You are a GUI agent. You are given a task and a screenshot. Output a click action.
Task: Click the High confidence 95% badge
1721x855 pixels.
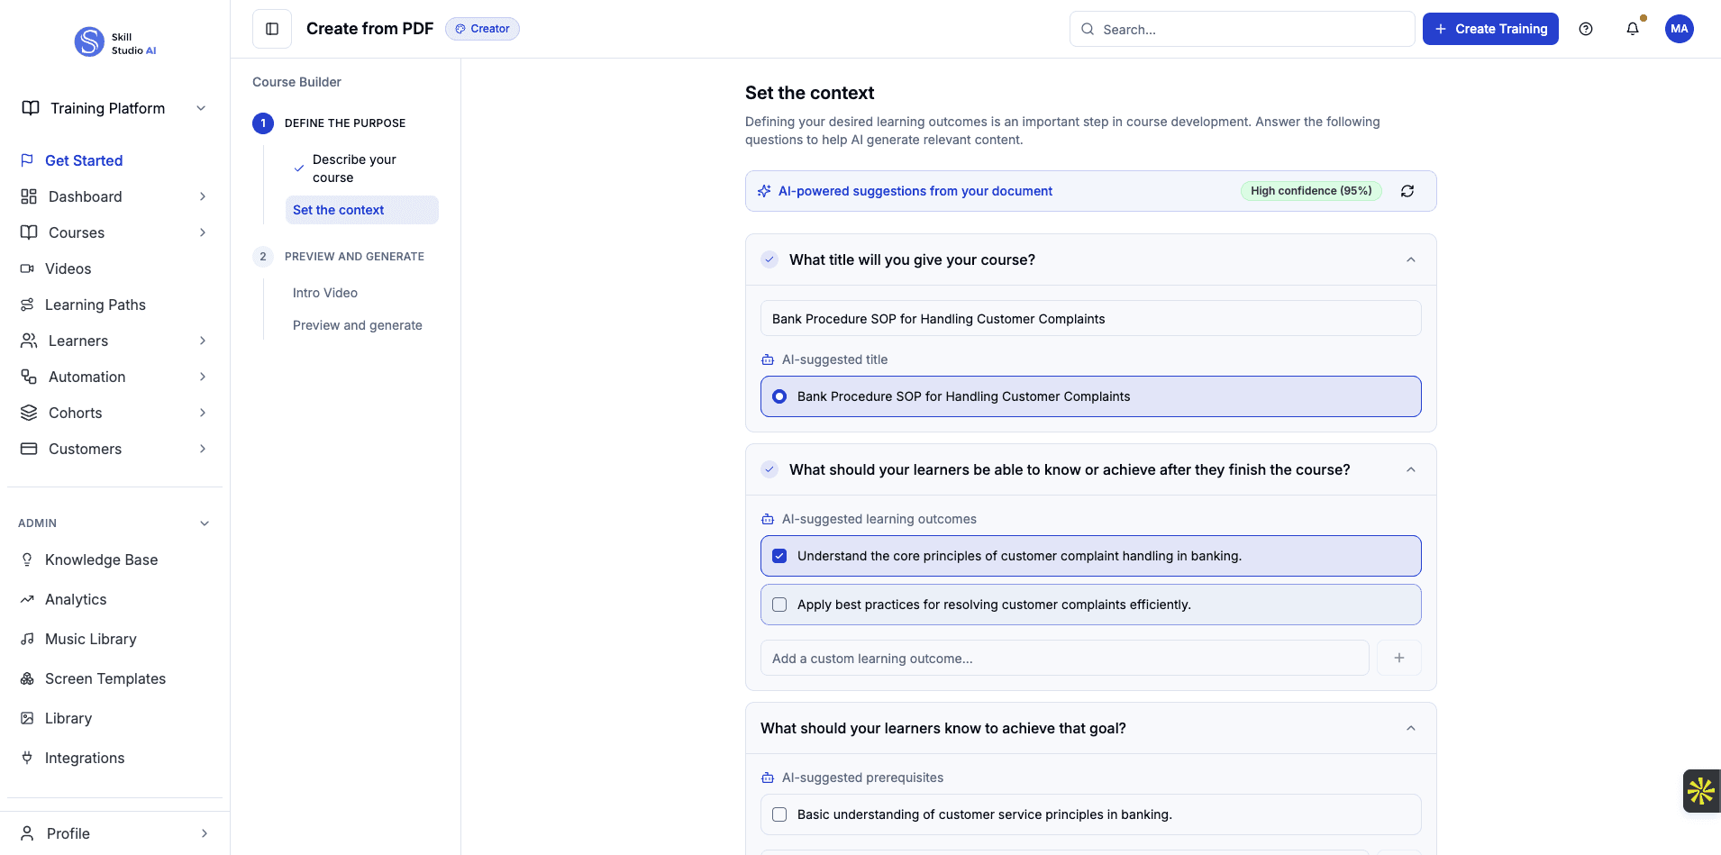(x=1310, y=191)
